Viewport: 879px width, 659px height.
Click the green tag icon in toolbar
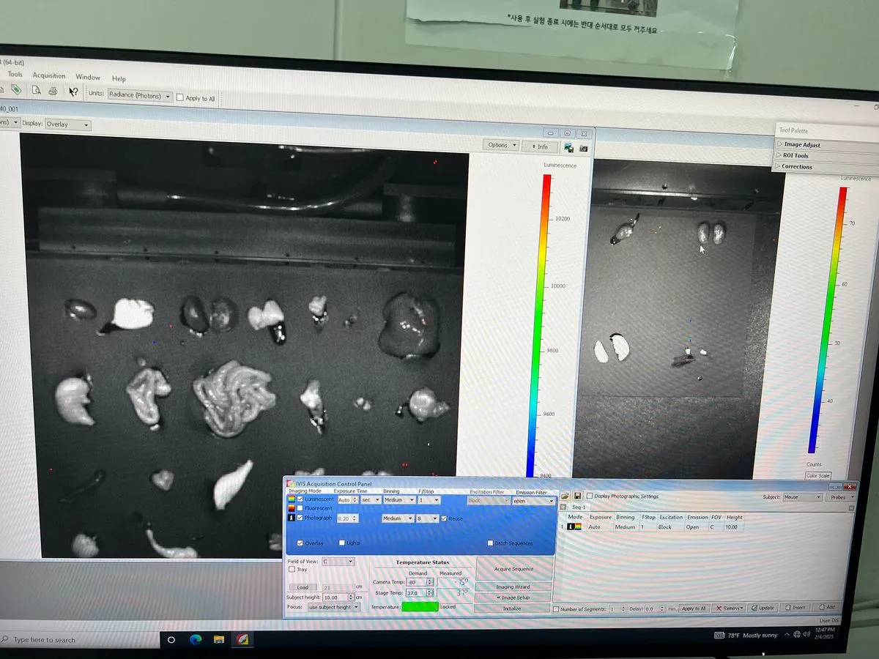pos(15,89)
